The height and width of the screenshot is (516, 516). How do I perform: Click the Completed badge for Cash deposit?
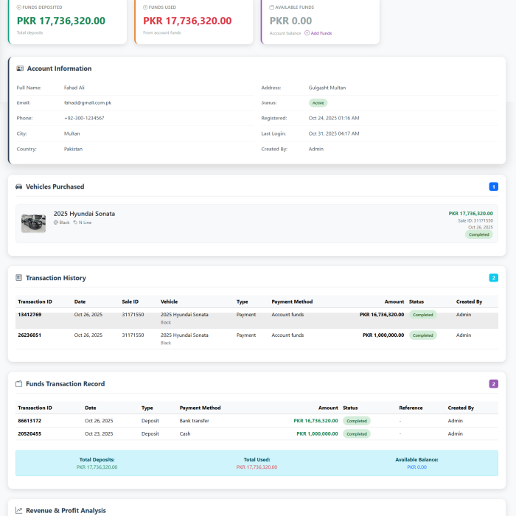click(x=357, y=434)
